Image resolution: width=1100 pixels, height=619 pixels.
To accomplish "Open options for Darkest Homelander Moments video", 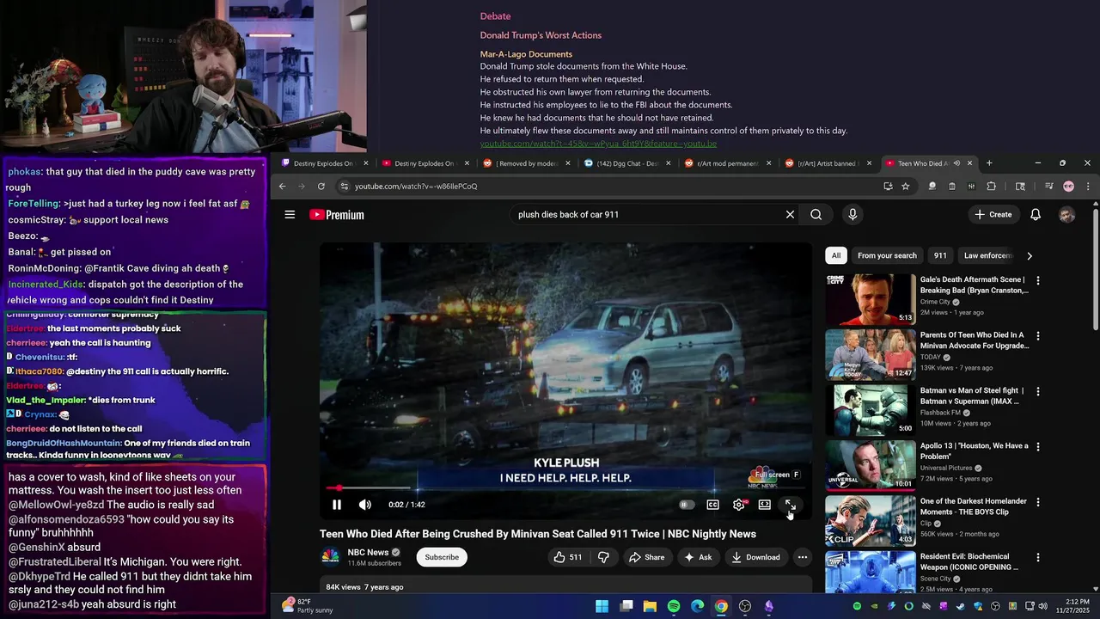I will tap(1037, 502).
